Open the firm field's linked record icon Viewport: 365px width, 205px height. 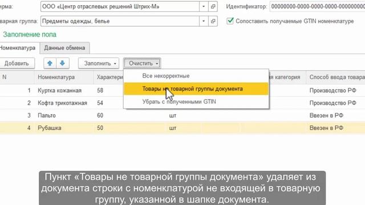[x=213, y=6]
